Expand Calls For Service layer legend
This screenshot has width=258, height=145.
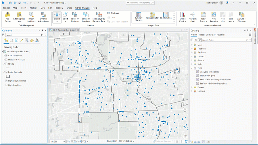[4, 56]
